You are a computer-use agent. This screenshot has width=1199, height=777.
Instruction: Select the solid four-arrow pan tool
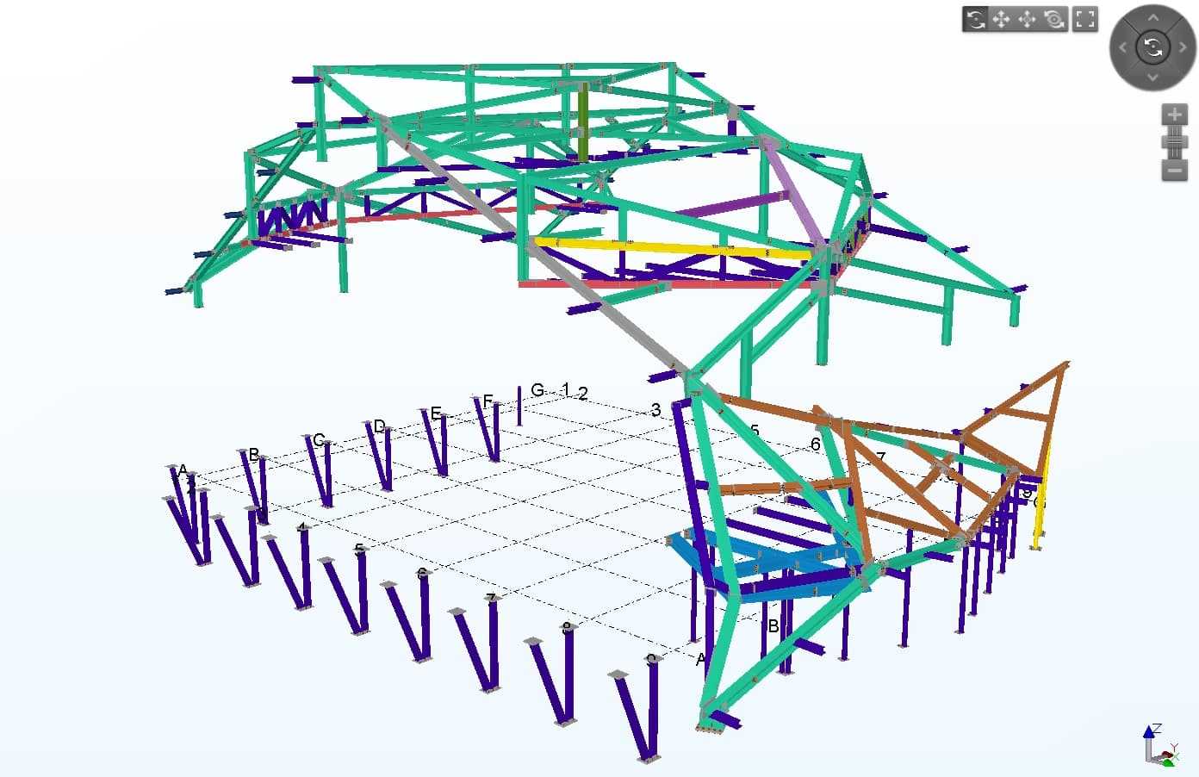pos(1001,19)
